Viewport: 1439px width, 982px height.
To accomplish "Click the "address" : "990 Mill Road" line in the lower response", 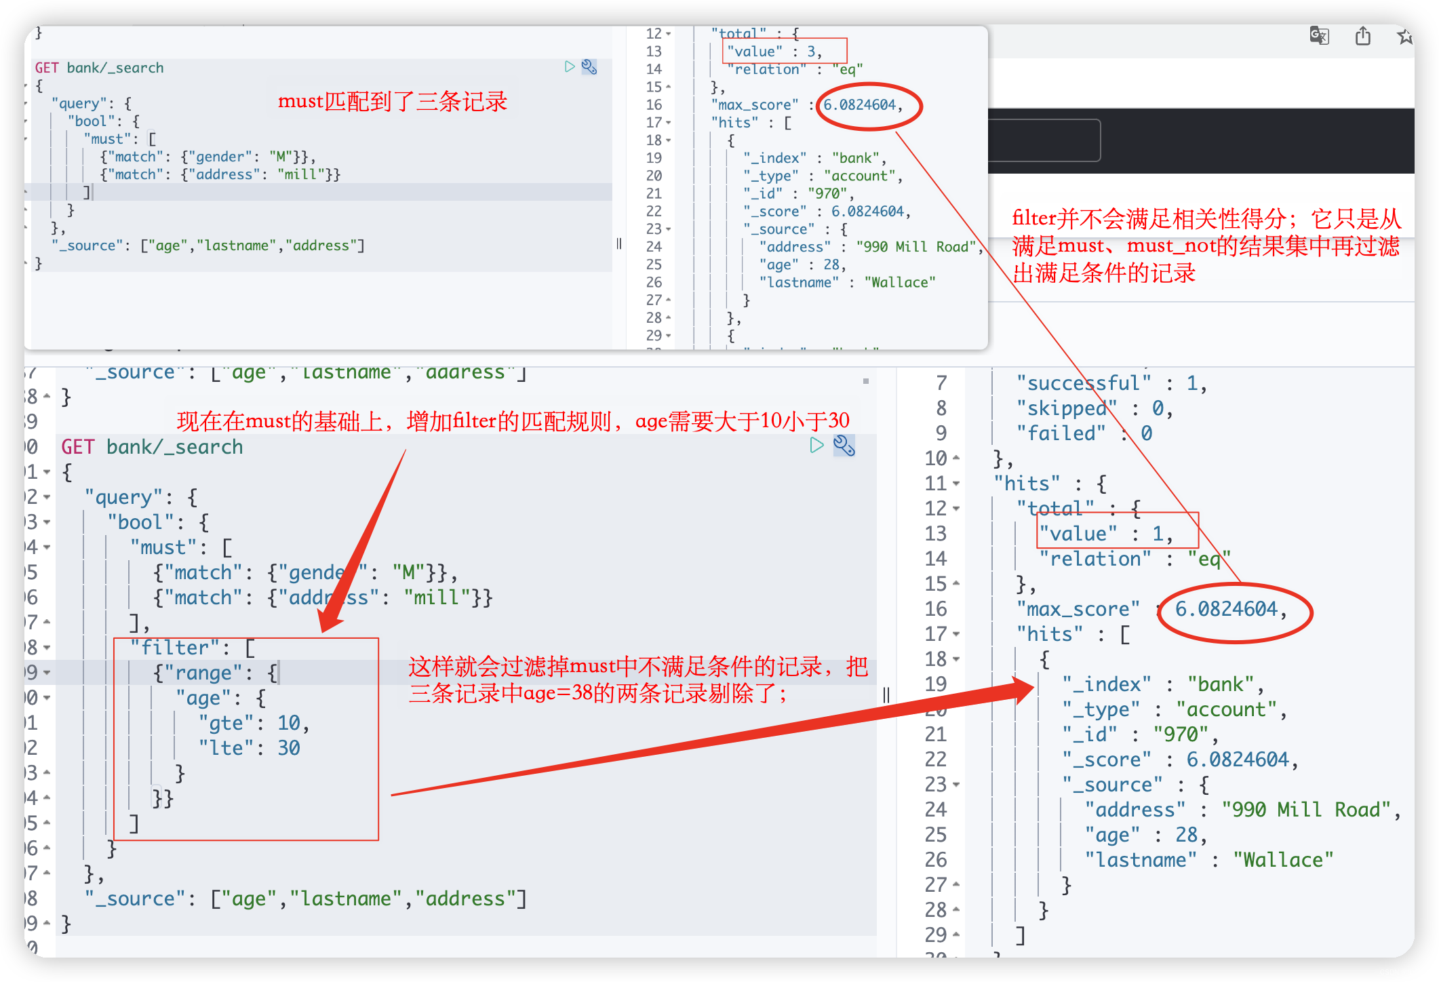I will tap(1243, 810).
